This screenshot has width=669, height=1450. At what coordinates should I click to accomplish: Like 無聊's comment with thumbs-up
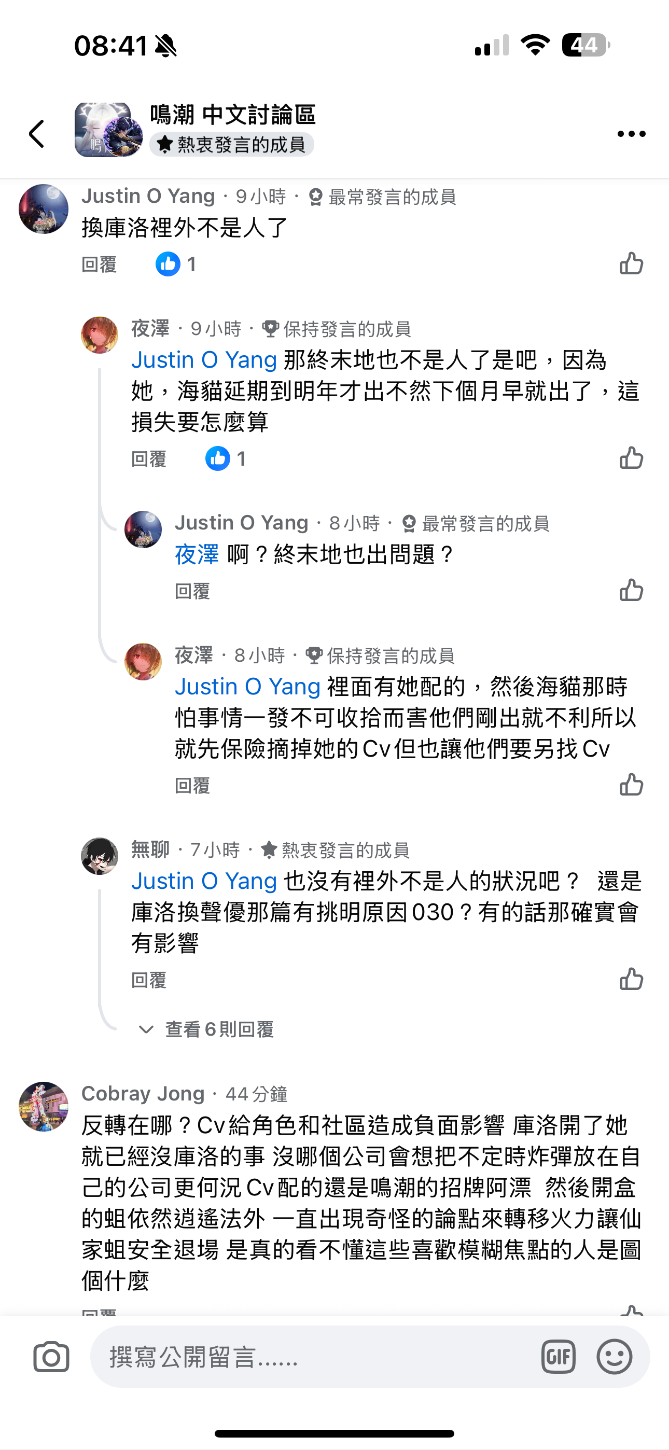coord(631,980)
